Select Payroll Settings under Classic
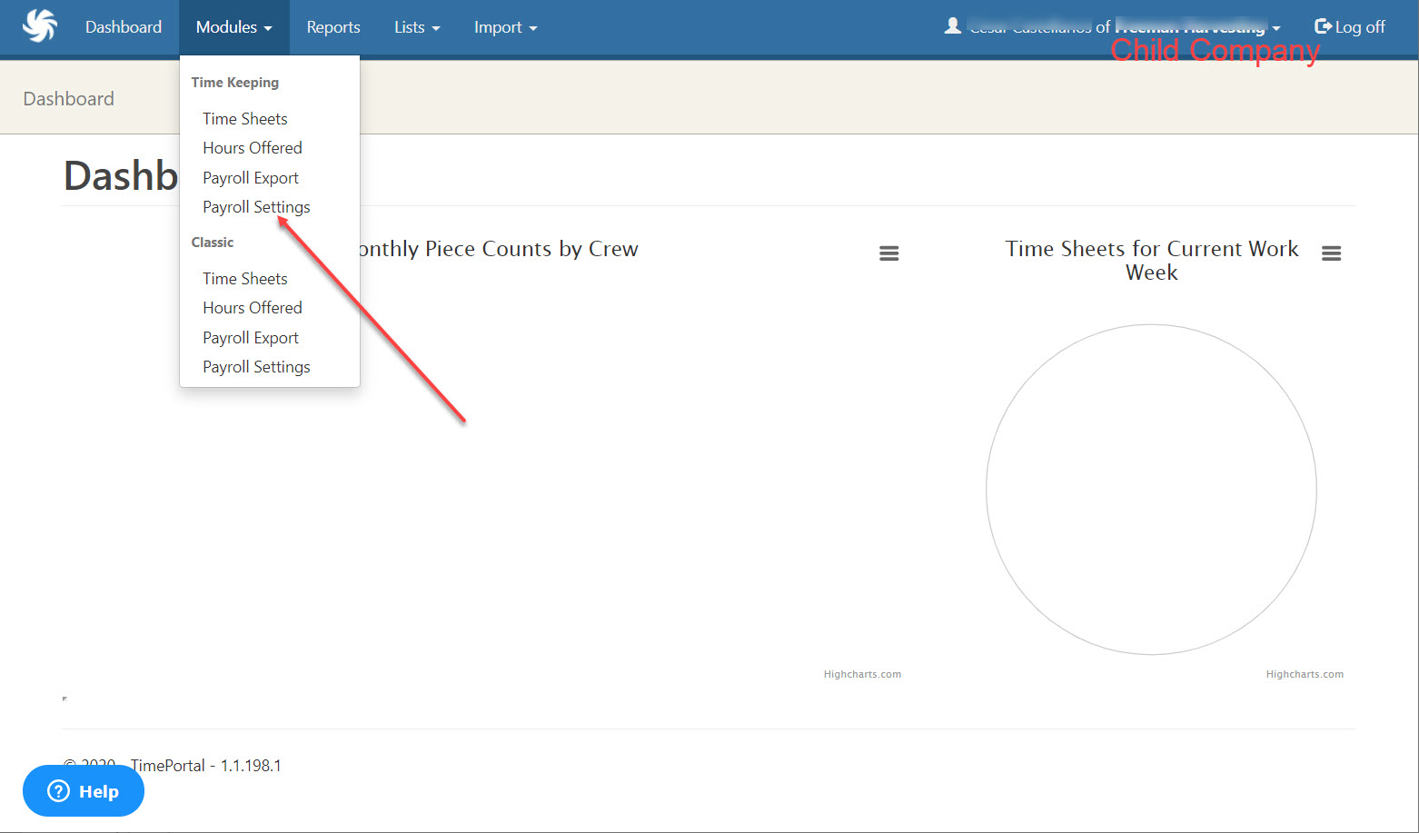This screenshot has width=1419, height=833. 256,367
